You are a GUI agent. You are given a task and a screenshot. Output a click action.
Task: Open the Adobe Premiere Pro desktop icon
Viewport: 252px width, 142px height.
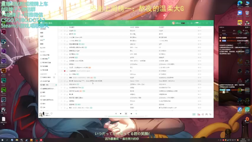click(3, 53)
